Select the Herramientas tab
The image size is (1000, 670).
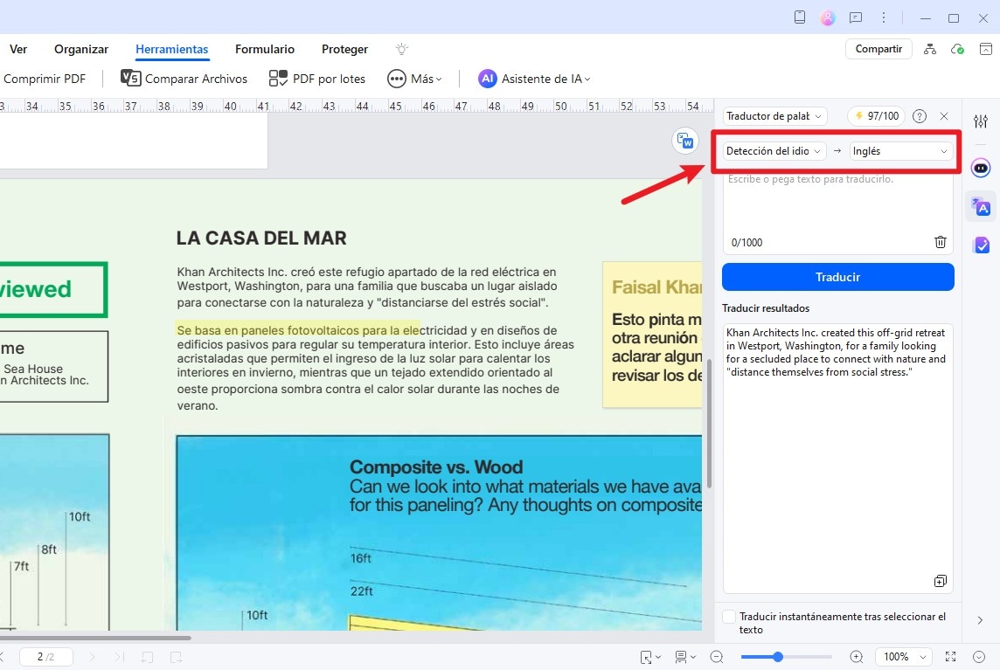pos(171,49)
